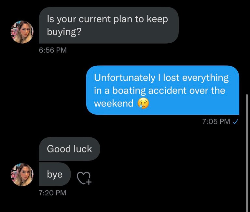Screen dimensions: 250x212
Task: Click the word 'everything' in the blue bubble
Action: pos(205,78)
